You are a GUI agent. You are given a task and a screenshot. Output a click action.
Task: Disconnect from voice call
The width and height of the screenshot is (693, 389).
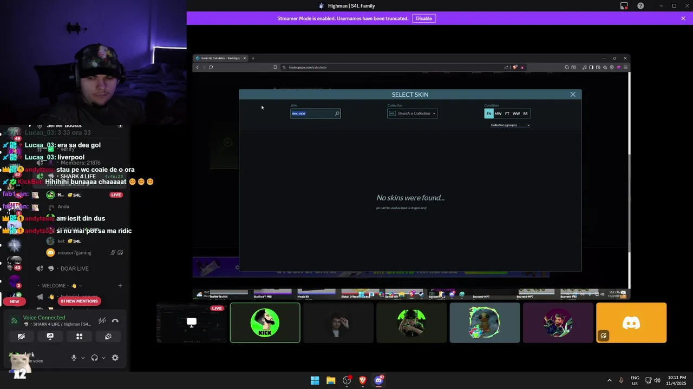pyautogui.click(x=115, y=320)
